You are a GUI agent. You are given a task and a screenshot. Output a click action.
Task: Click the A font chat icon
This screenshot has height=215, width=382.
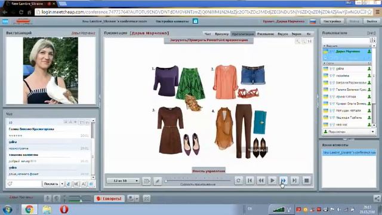(84, 184)
